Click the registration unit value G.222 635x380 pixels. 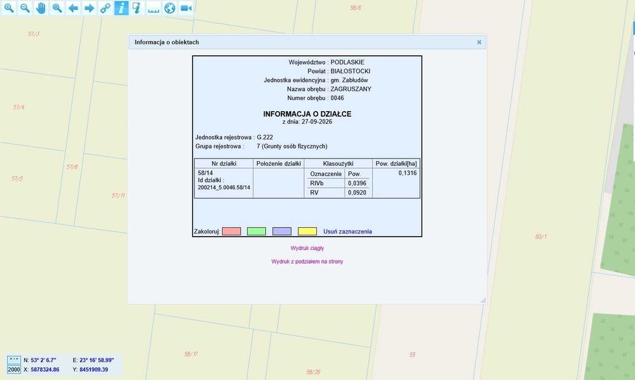[265, 137]
